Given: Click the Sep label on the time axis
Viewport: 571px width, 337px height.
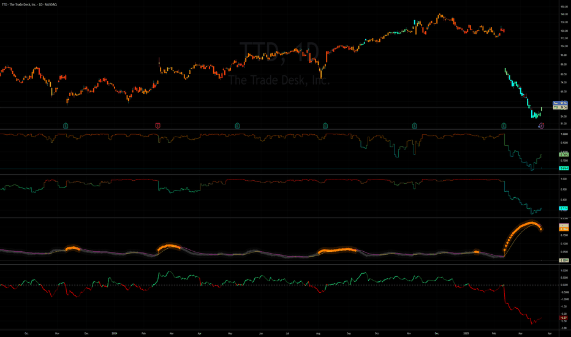Looking at the screenshot, I should [x=349, y=333].
